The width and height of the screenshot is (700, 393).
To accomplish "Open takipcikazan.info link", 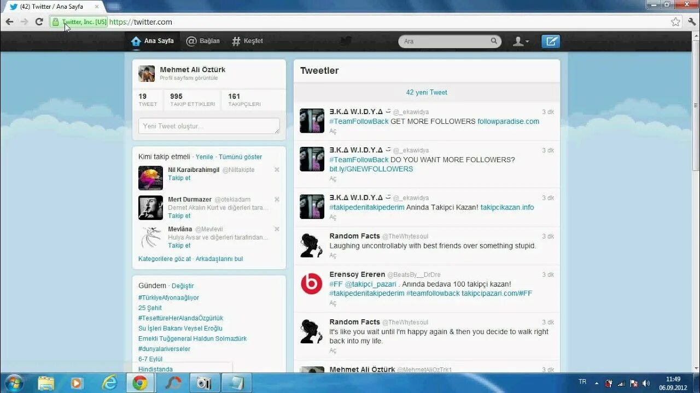I will click(x=507, y=207).
